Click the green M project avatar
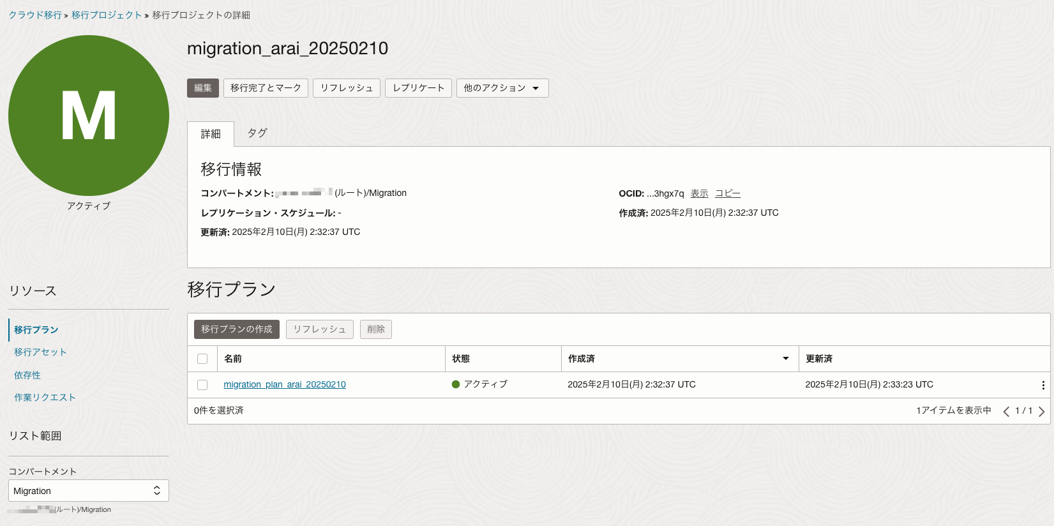Screen dimensions: 1054x526 tap(89, 116)
